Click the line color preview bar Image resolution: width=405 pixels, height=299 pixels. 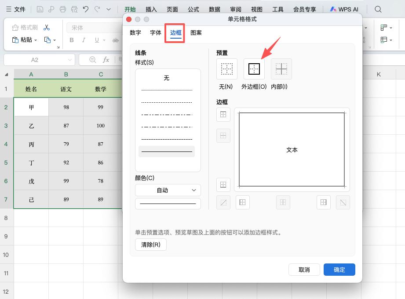(168, 204)
